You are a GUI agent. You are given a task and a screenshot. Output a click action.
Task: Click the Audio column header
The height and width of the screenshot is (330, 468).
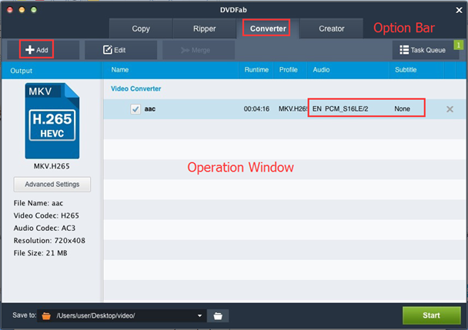pos(321,70)
